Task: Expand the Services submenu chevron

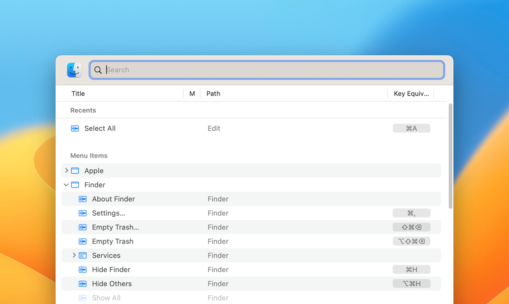Action: click(x=74, y=255)
